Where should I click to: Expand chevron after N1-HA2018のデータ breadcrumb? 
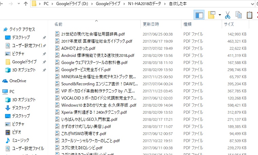(x=165, y=4)
